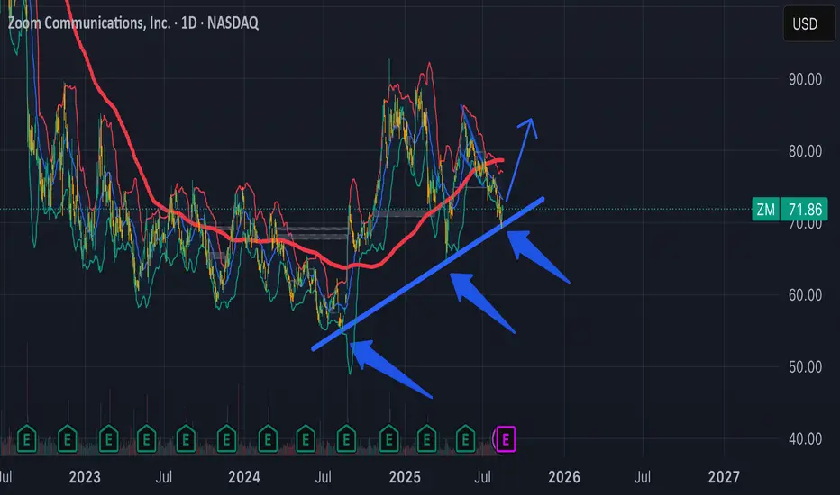Screen dimensions: 840x495
Task: Click the 50.00 price axis label
Action: (x=805, y=367)
